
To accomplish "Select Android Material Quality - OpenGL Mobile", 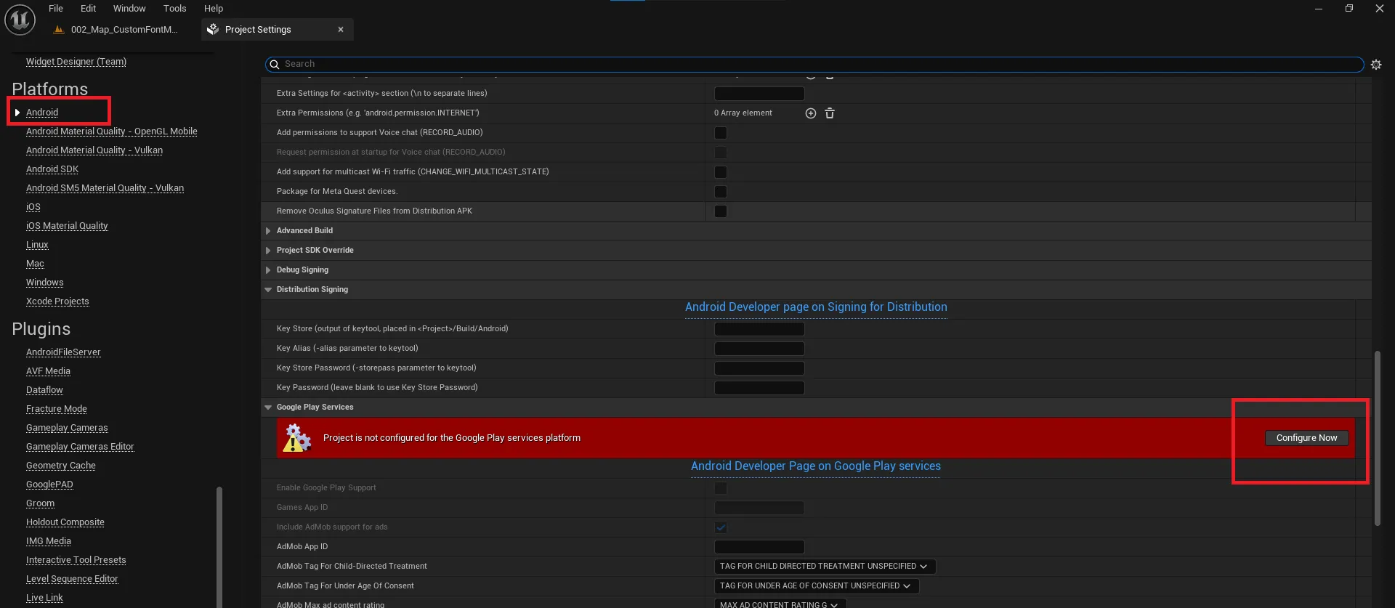I will [x=112, y=131].
